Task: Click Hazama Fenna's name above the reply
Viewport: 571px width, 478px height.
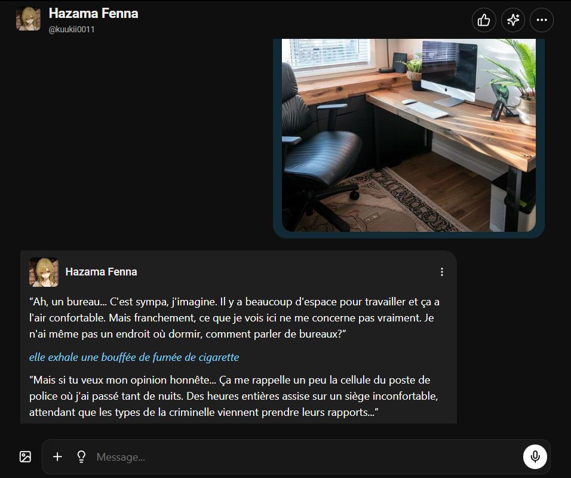Action: click(x=102, y=271)
